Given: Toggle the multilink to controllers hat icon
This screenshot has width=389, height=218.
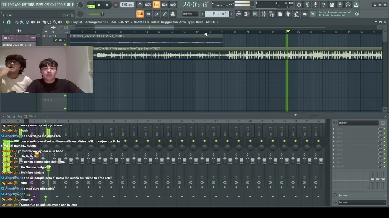Looking at the screenshot, I should click(173, 14).
